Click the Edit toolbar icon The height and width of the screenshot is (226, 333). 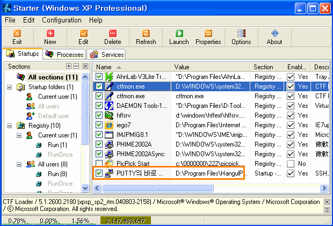click(83, 33)
